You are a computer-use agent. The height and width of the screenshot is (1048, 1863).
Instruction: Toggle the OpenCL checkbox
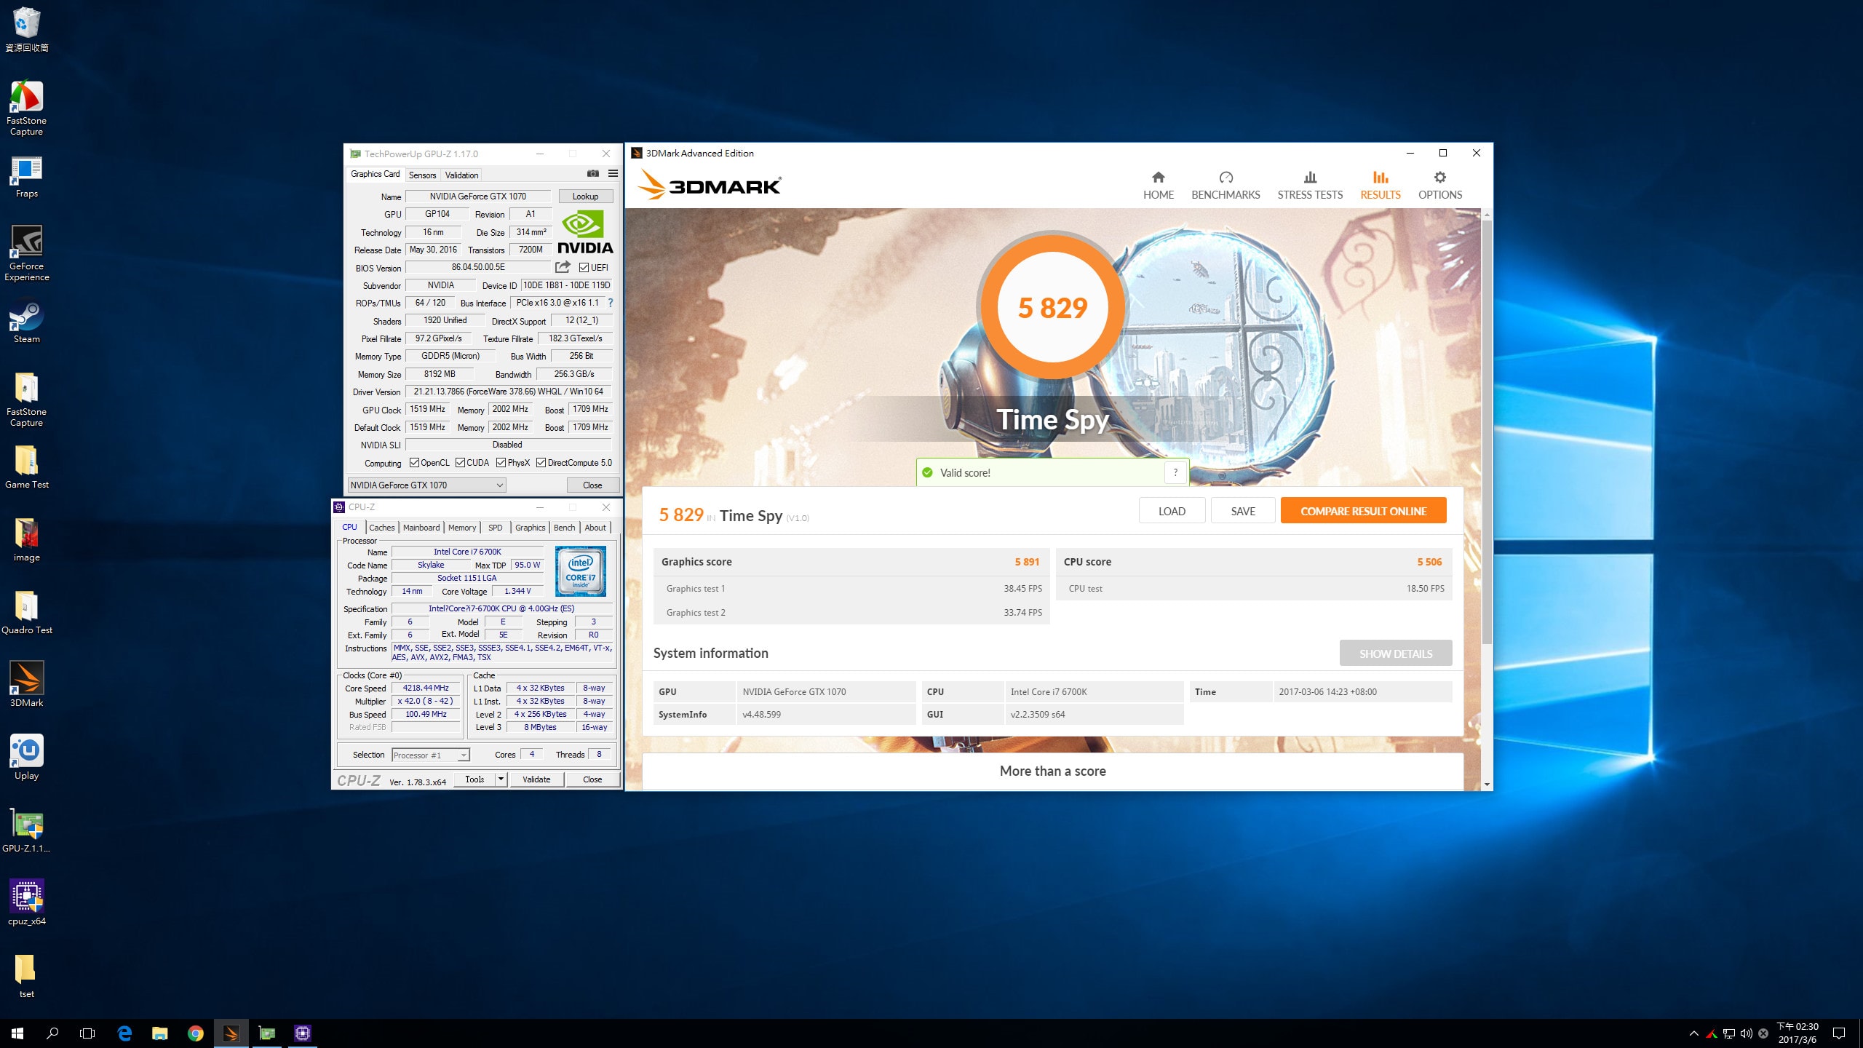(x=414, y=463)
